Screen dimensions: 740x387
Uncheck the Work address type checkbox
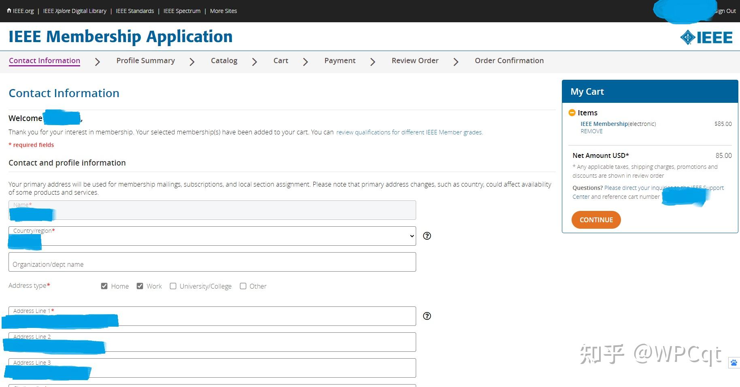(x=140, y=286)
